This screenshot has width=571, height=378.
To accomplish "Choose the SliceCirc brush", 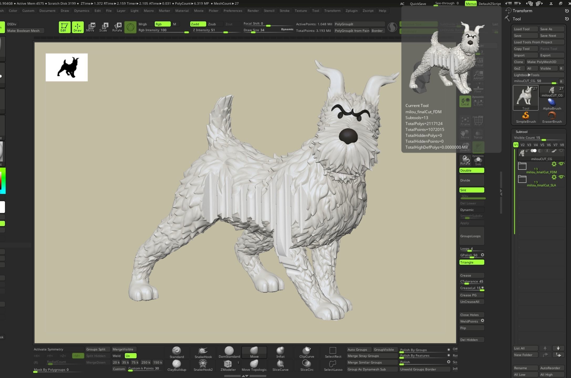I will 307,365.
